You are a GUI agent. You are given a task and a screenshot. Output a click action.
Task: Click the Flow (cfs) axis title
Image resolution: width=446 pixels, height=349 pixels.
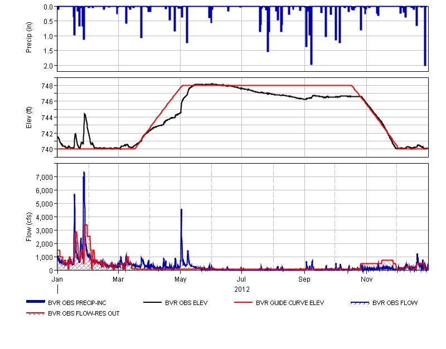pyautogui.click(x=29, y=227)
